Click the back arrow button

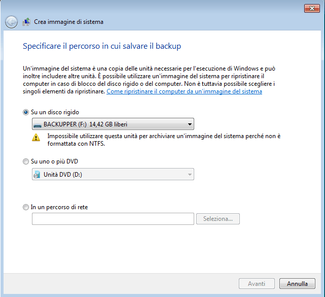[x=11, y=22]
